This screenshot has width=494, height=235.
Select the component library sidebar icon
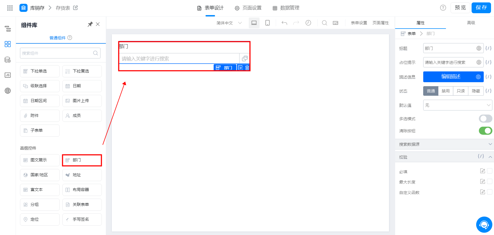8,44
